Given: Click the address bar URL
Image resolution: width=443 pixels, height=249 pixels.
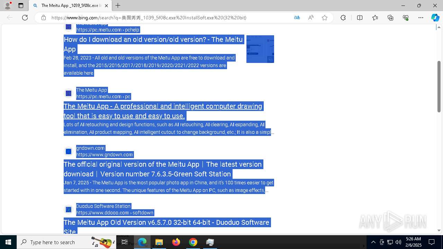Looking at the screenshot, I should point(149,18).
